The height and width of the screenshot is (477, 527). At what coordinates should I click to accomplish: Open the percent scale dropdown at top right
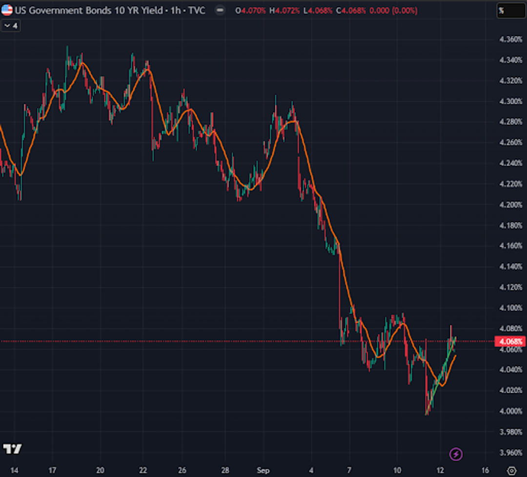coord(510,11)
